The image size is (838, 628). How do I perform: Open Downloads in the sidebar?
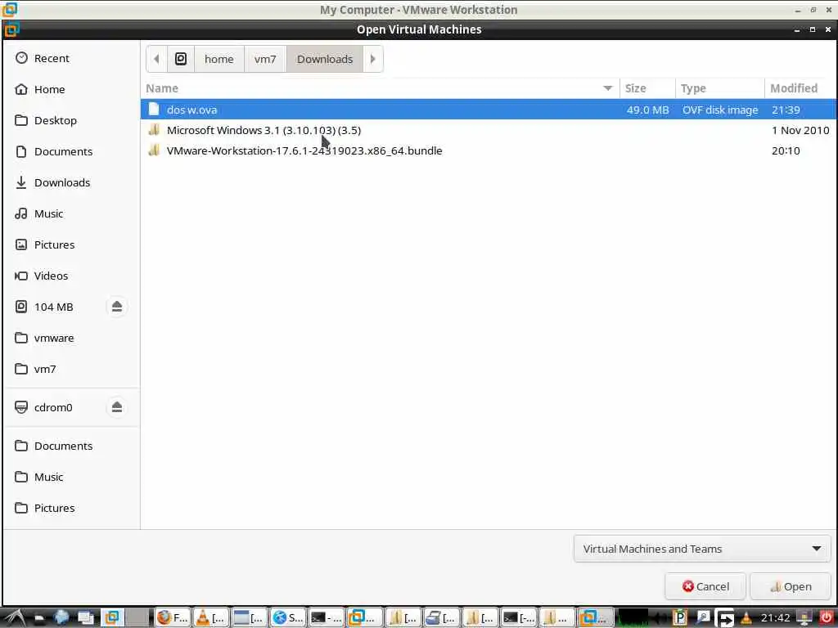(x=62, y=182)
